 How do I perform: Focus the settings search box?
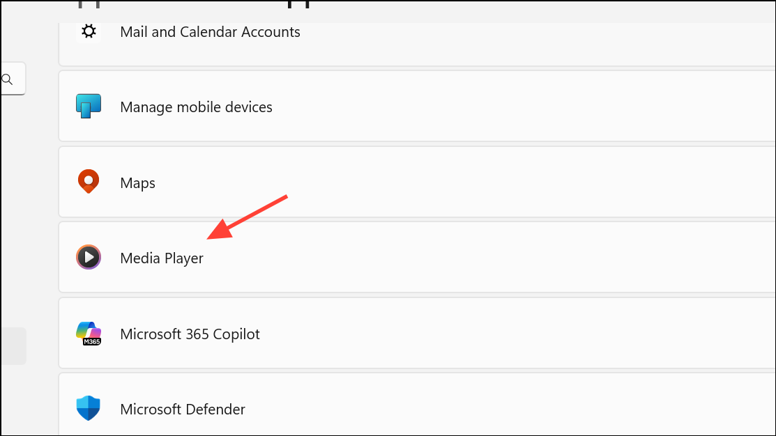(x=13, y=79)
